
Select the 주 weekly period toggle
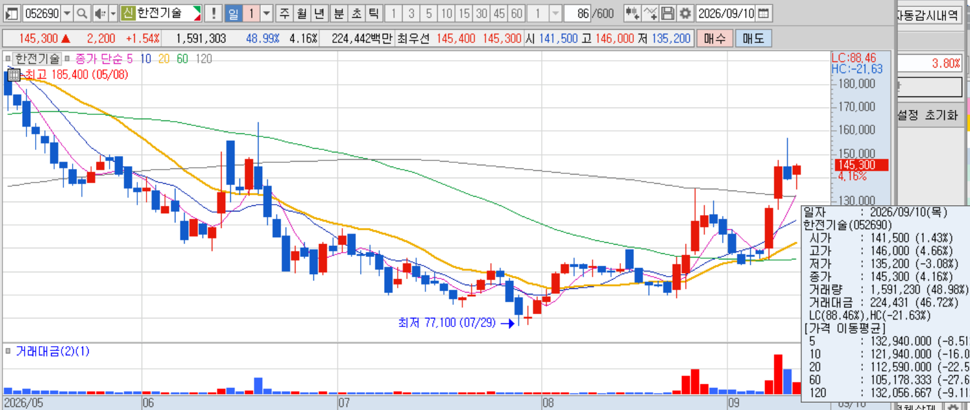(x=284, y=13)
